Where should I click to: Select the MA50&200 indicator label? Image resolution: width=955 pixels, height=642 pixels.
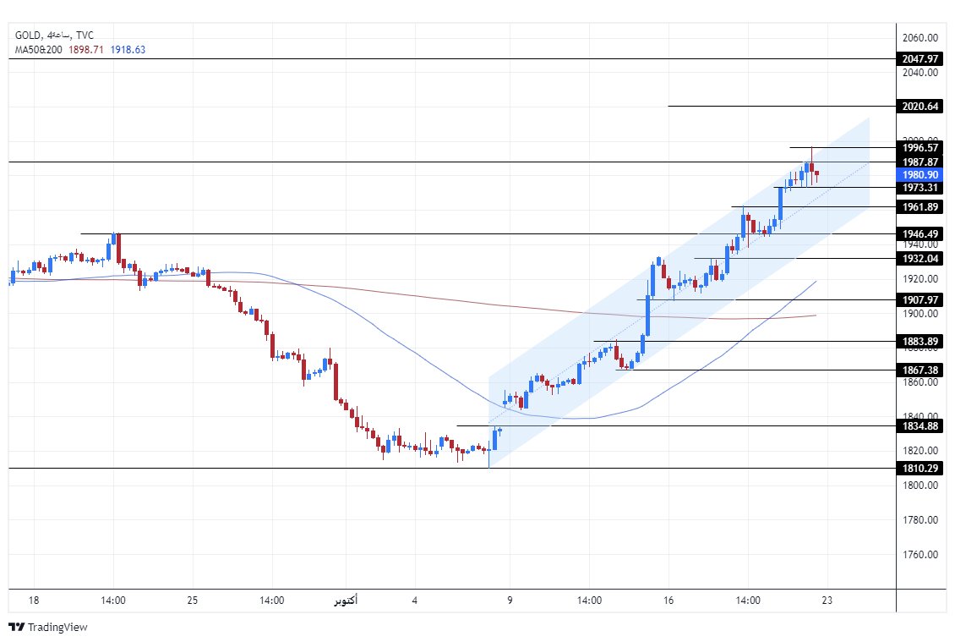tap(38, 49)
